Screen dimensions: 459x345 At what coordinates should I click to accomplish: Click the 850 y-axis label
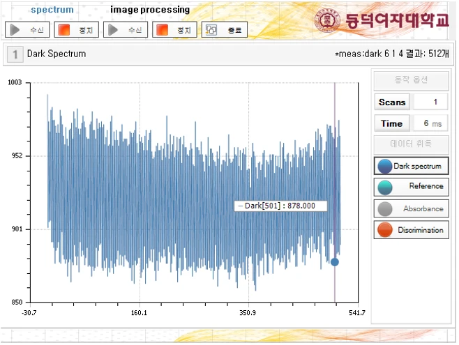[17, 302]
